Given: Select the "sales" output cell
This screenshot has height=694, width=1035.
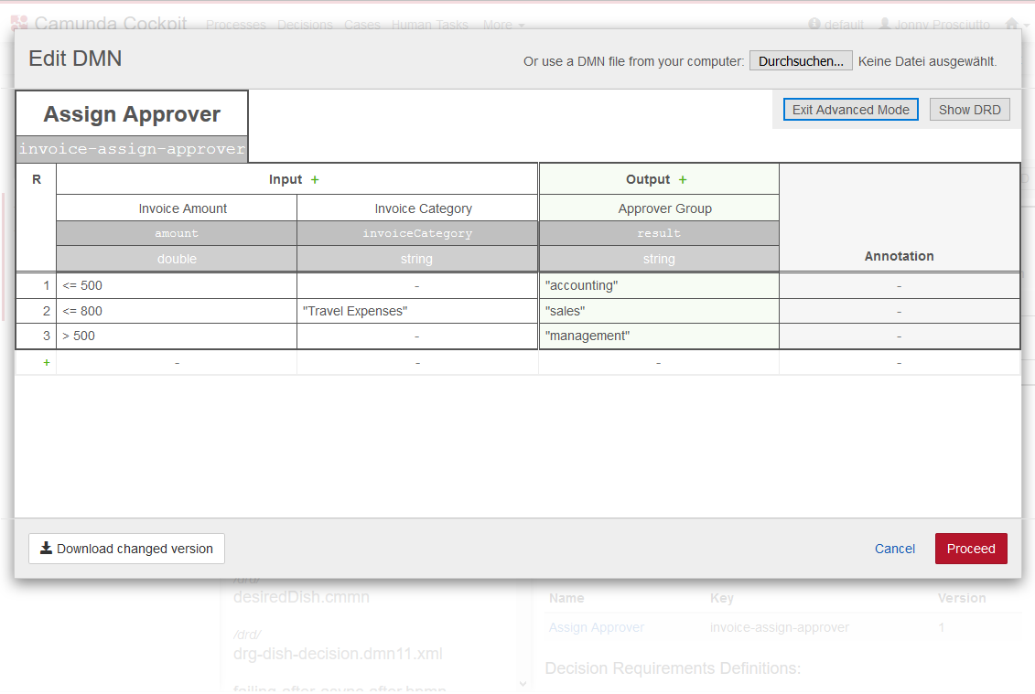Looking at the screenshot, I should click(659, 312).
